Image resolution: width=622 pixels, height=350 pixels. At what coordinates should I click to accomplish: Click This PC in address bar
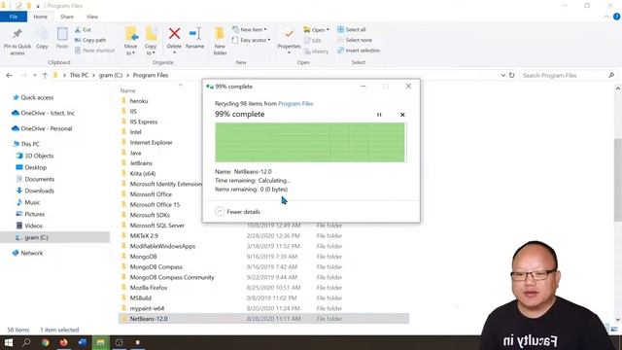point(79,75)
